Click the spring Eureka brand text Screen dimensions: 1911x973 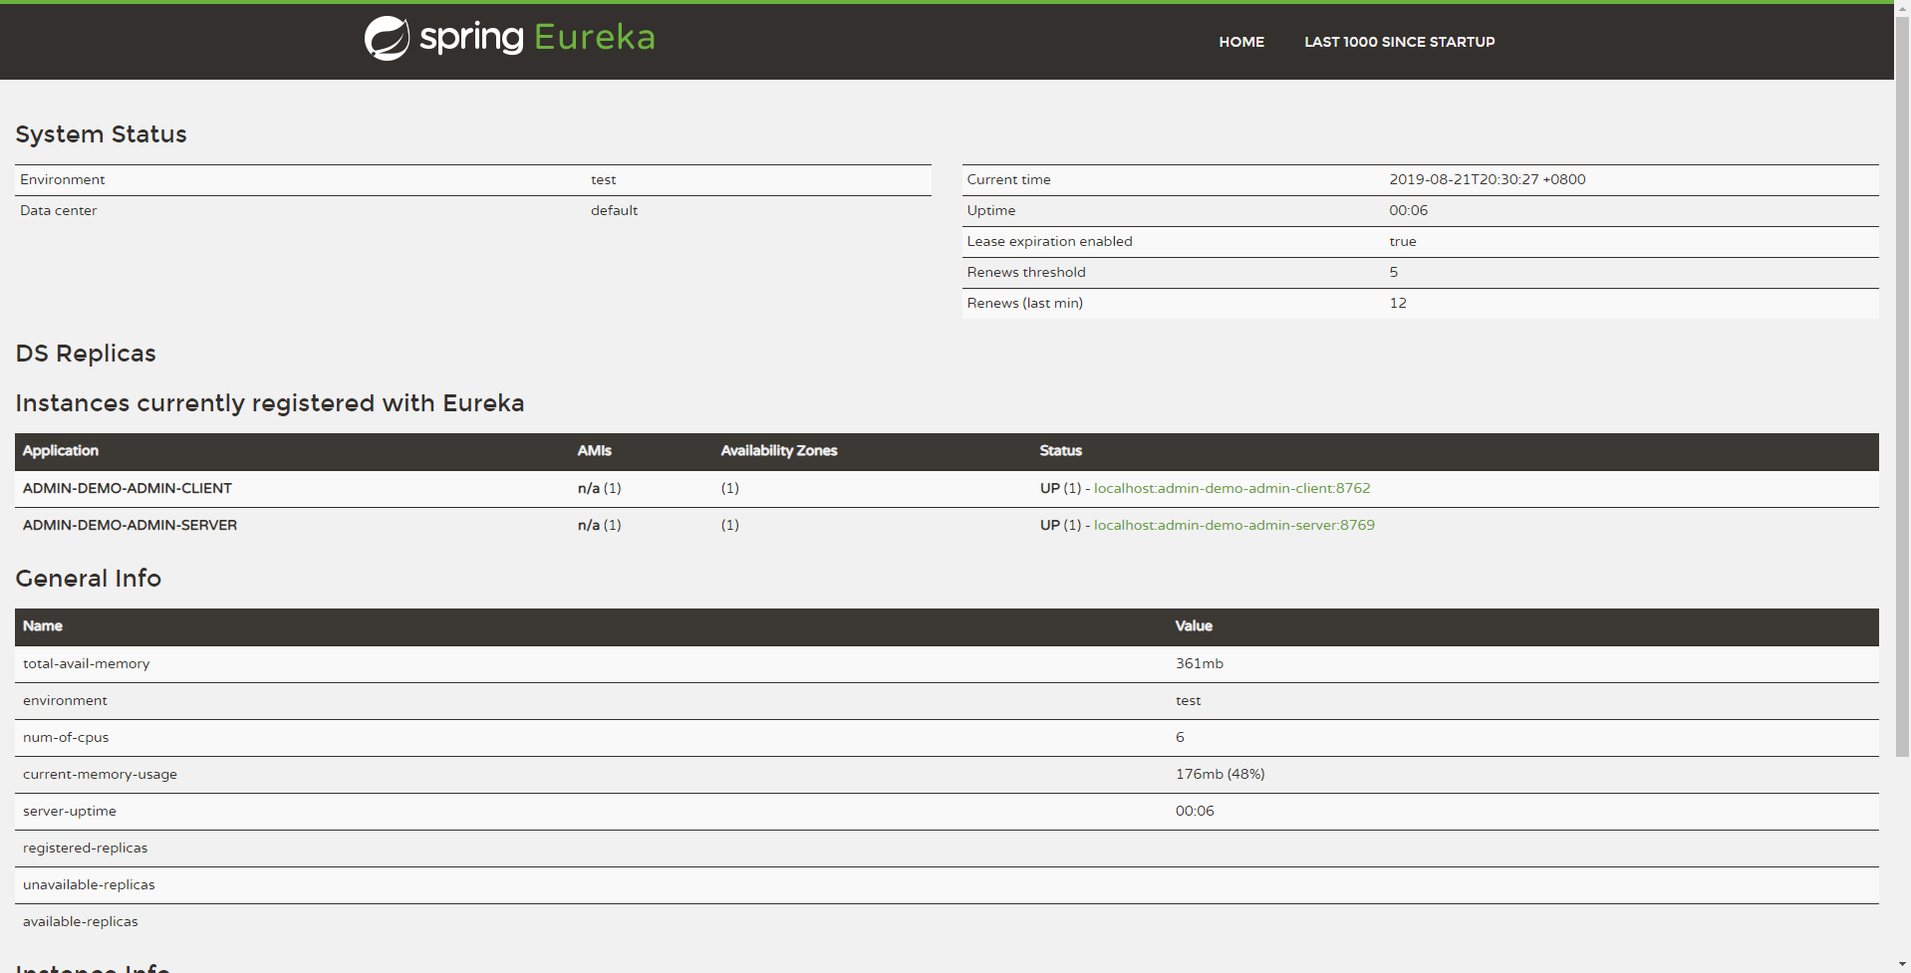(x=537, y=38)
